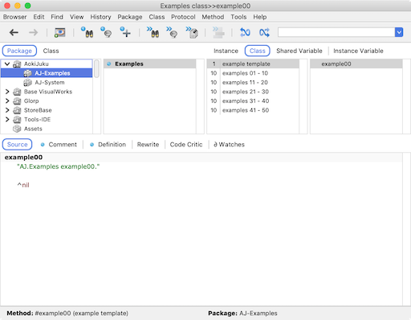Open the toolbar search dropdown arrow
The image size is (411, 320).
click(x=399, y=32)
